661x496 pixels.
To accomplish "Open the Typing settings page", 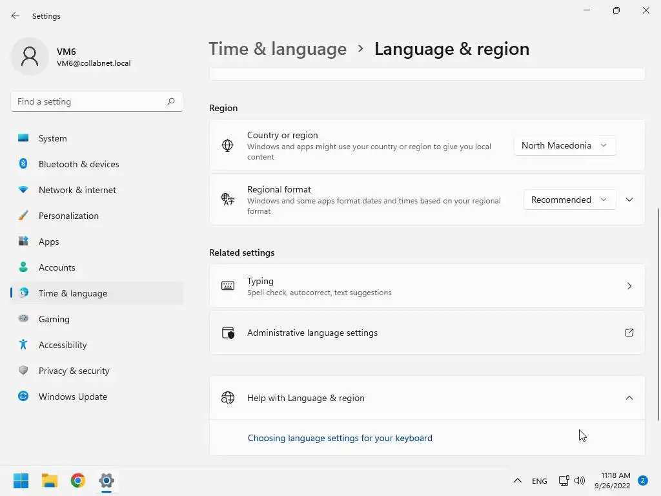I will (x=427, y=286).
